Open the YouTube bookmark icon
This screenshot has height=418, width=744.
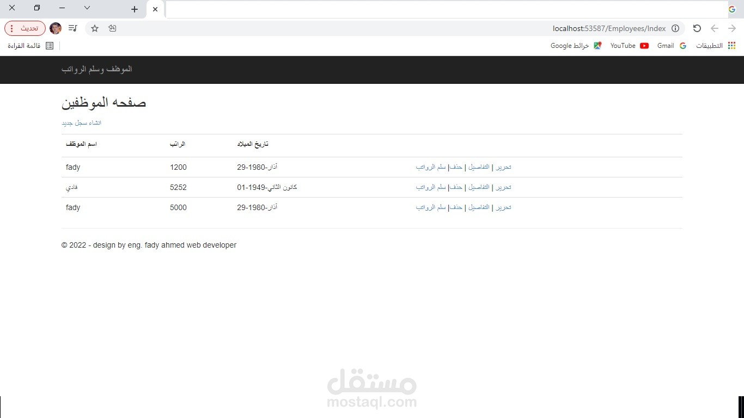pyautogui.click(x=644, y=46)
